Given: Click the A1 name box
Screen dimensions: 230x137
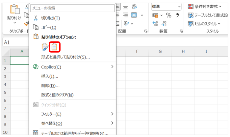Looking at the screenshot, I should 16,42.
